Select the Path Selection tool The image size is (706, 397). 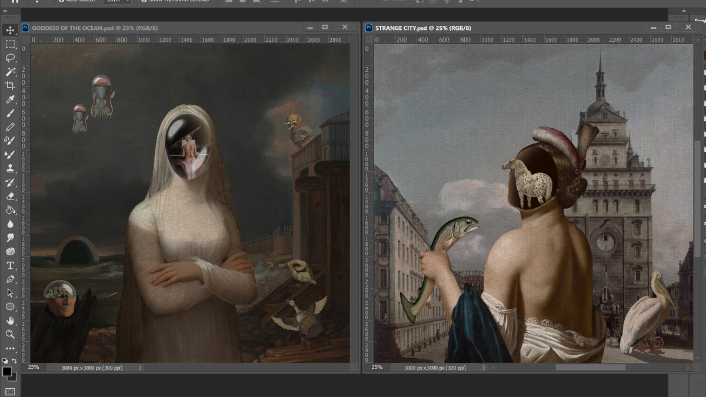(10, 292)
